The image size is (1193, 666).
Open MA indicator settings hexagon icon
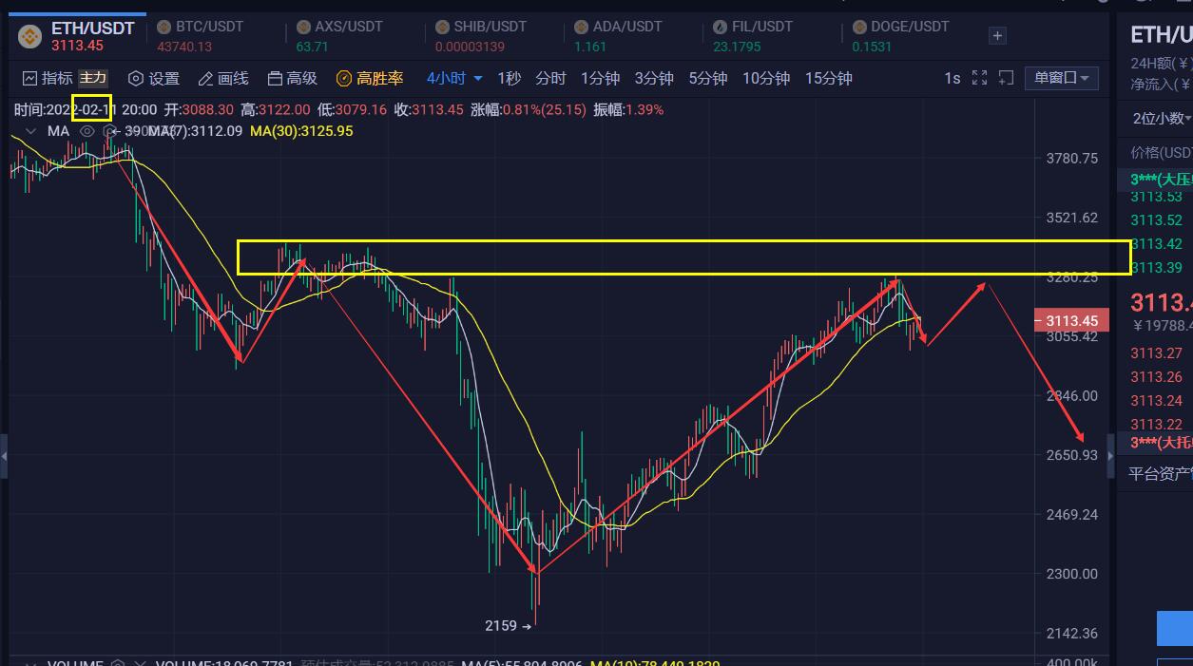coord(108,131)
